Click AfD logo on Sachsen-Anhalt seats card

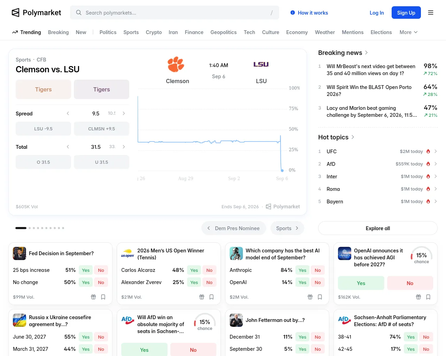pyautogui.click(x=345, y=320)
